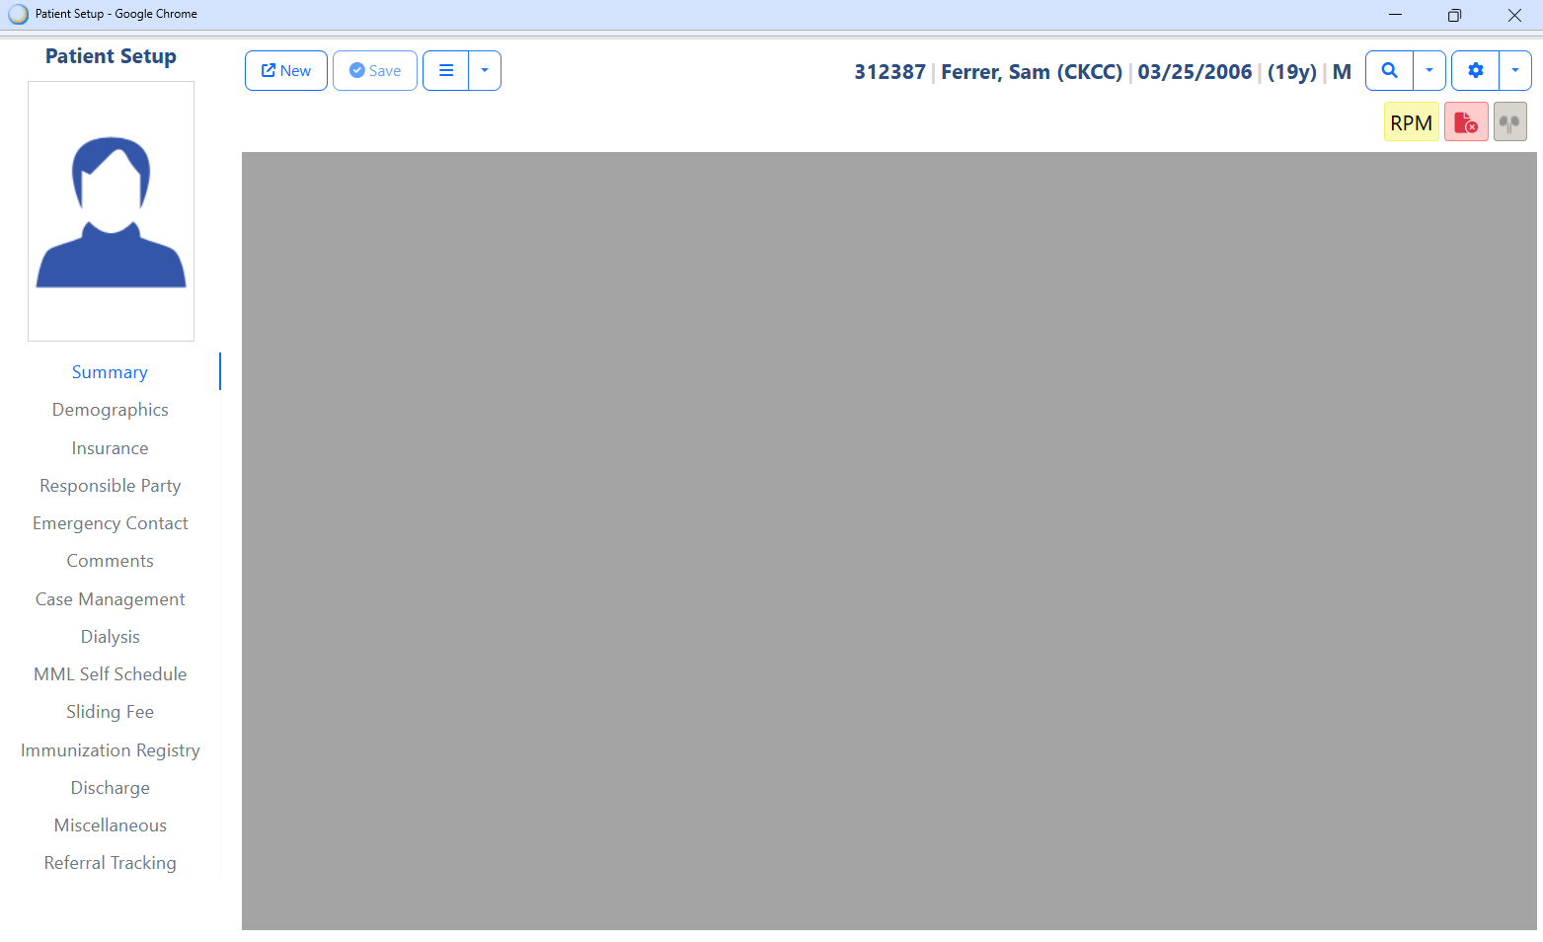The width and height of the screenshot is (1543, 942).
Task: Open the hamburger list menu button
Action: click(x=446, y=71)
